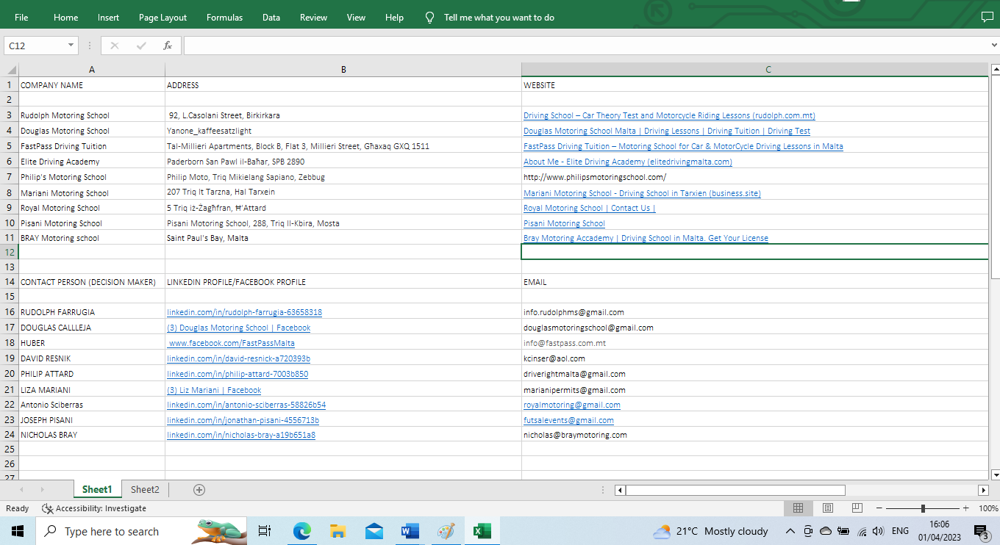Click the Zoom in plus button
Image resolution: width=1000 pixels, height=545 pixels.
(966, 508)
